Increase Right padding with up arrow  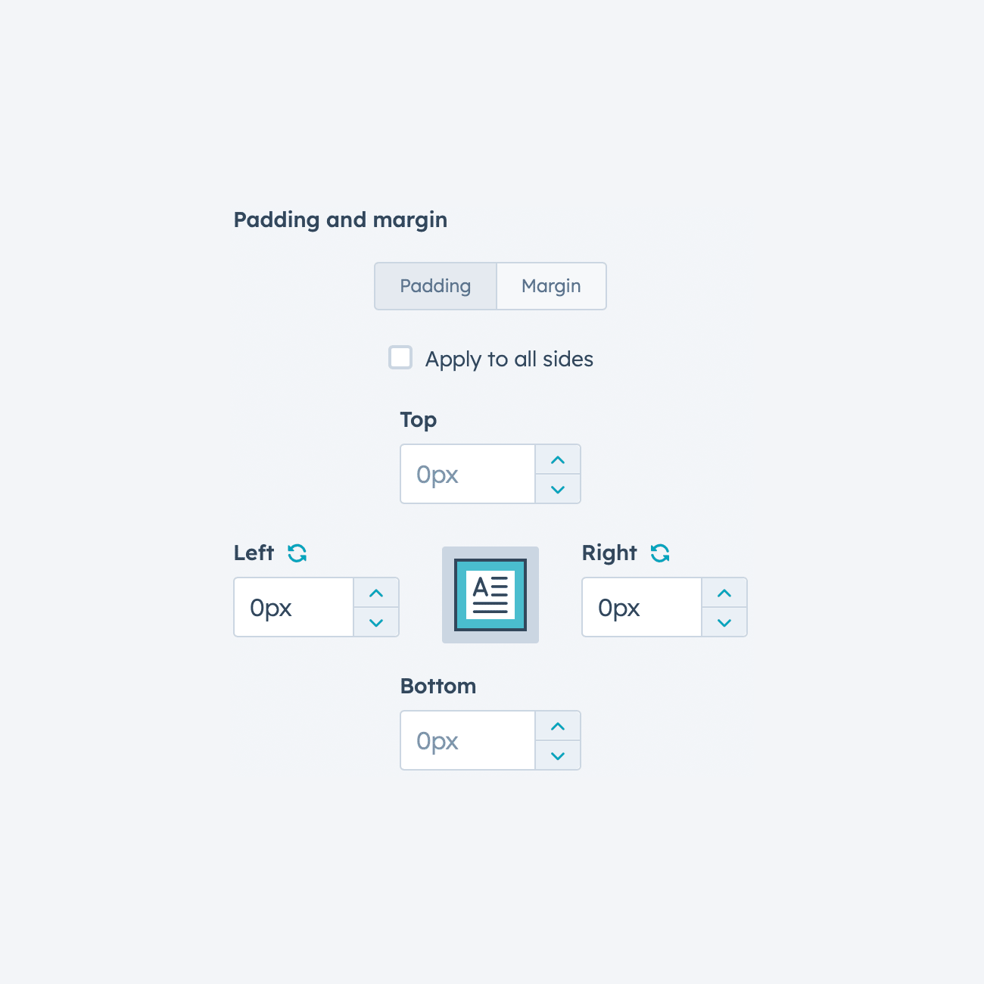click(x=724, y=593)
